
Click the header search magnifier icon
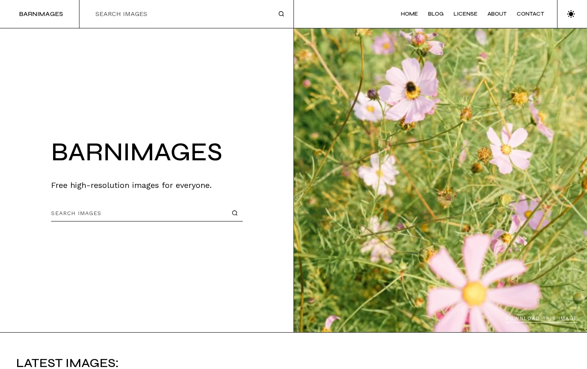(281, 14)
